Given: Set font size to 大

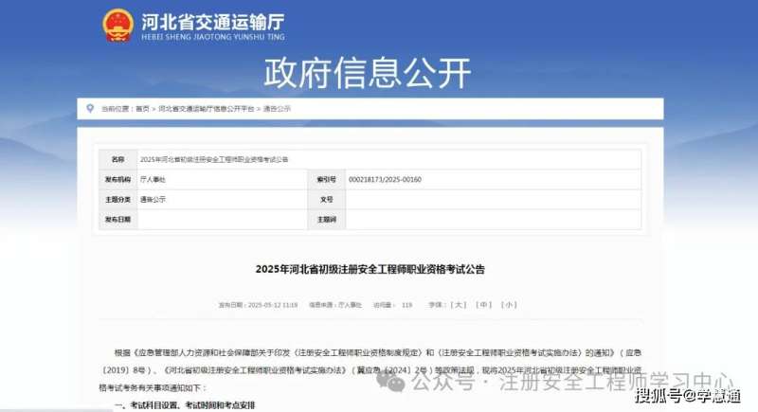Looking at the screenshot, I should (459, 305).
